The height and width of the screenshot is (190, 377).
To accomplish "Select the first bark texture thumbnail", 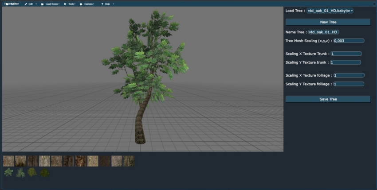I will point(8,161).
